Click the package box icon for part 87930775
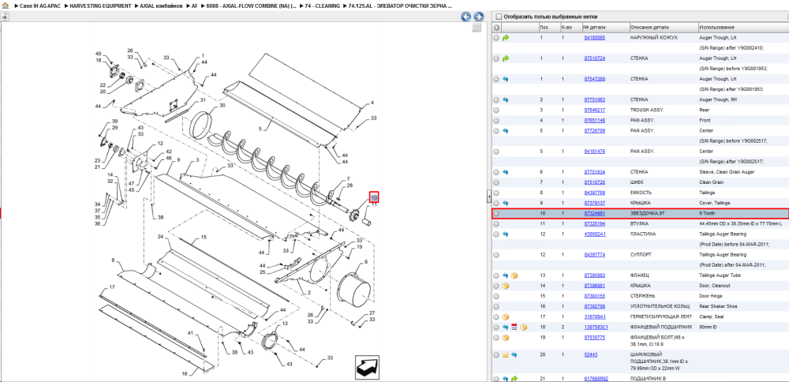The height and width of the screenshot is (382, 789). point(506,337)
